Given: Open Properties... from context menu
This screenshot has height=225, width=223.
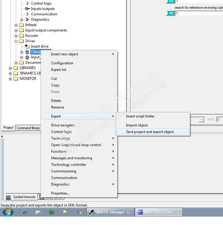Looking at the screenshot, I should click(x=79, y=193).
